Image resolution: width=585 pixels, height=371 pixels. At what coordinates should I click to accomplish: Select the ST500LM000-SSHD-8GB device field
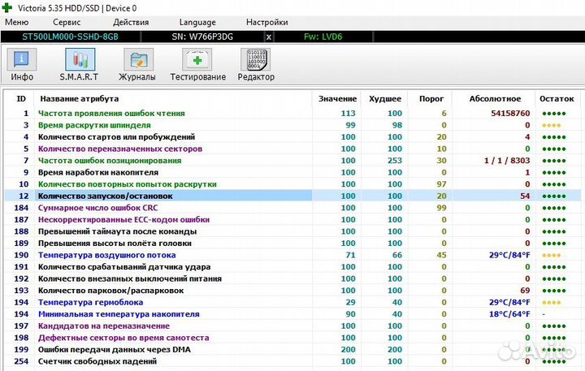(x=71, y=37)
